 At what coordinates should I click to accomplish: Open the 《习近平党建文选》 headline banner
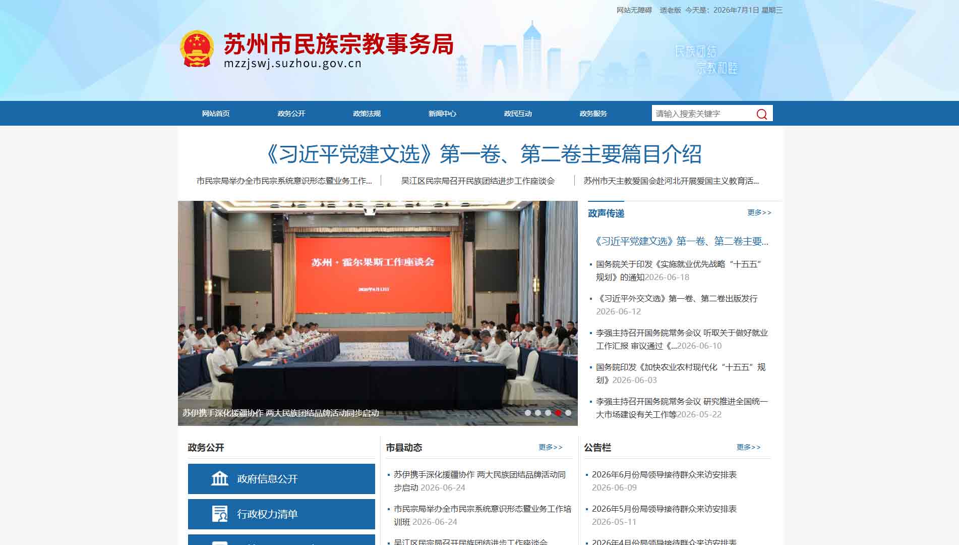[481, 154]
